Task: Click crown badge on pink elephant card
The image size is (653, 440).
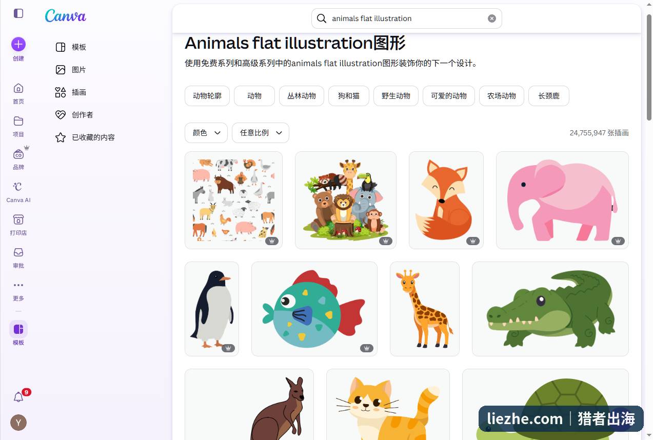Action: (618, 241)
